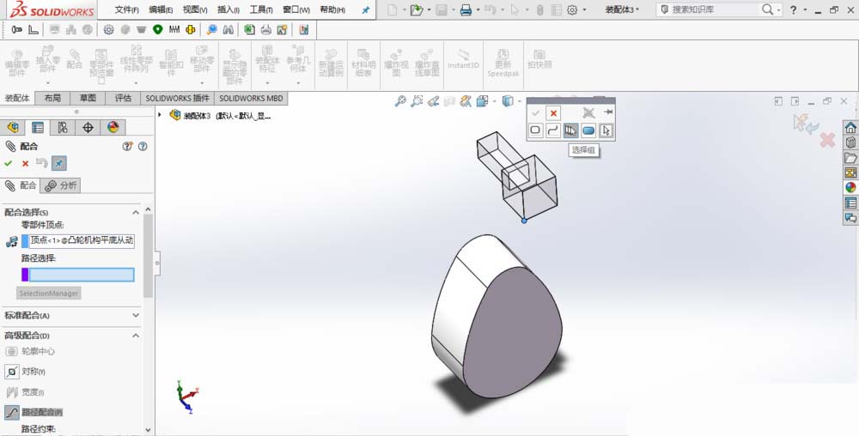Open the PropertyManager tab
The image size is (859, 436).
[x=37, y=128]
